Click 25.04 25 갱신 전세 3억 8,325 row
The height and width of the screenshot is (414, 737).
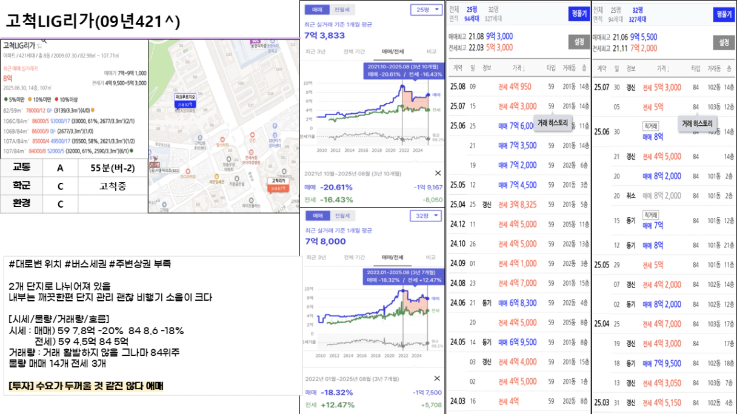[519, 205]
